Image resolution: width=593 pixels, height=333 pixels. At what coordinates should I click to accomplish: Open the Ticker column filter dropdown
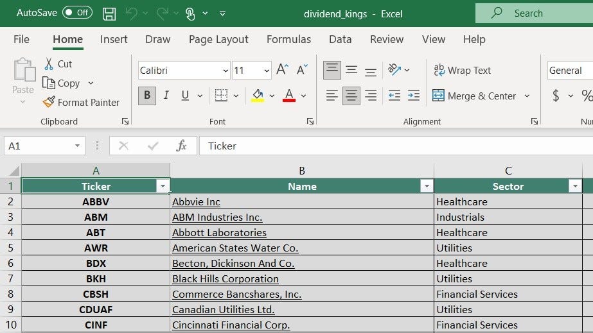pos(163,186)
